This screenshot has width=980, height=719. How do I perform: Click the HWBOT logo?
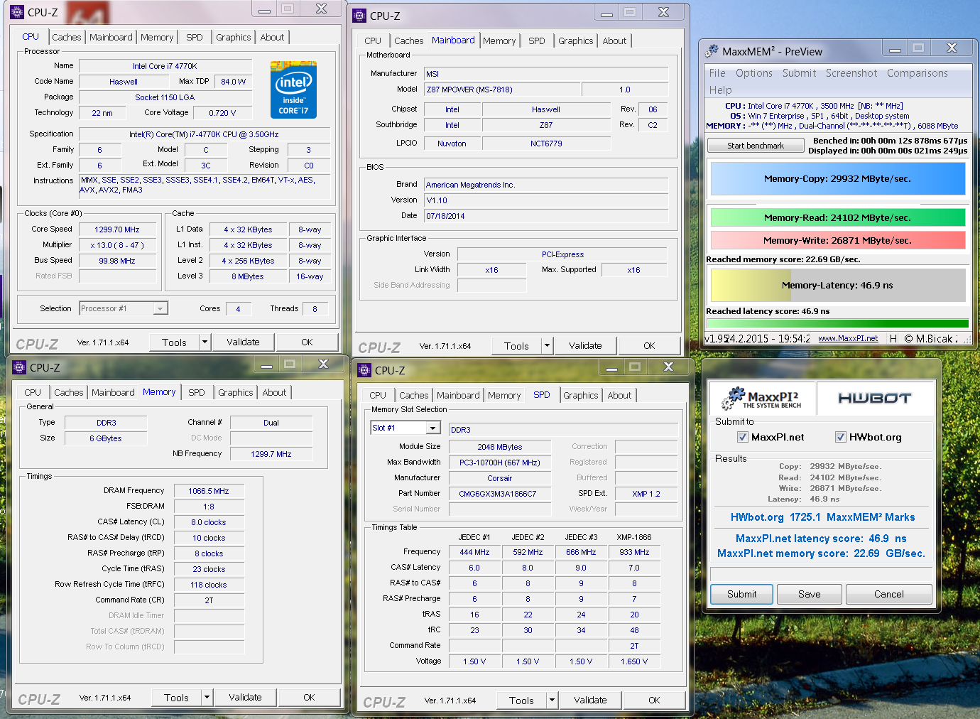point(874,399)
